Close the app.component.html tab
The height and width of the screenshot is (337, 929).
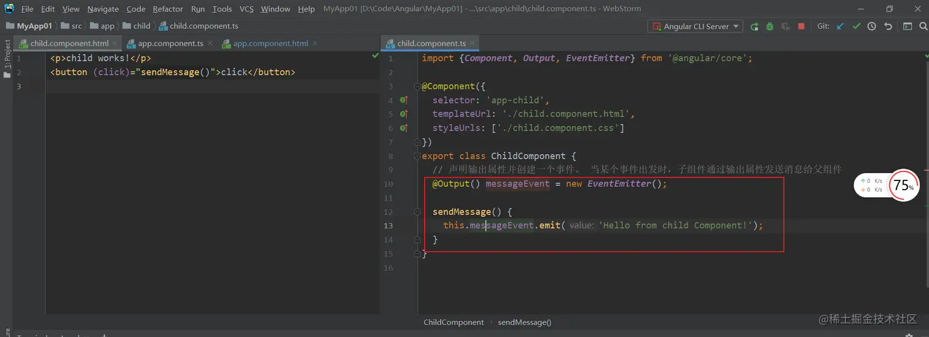pos(315,44)
